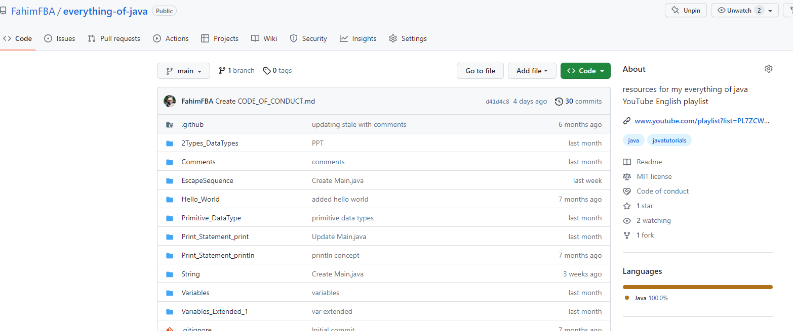The height and width of the screenshot is (331, 793).
Task: Switch to the Issues tab
Action: pos(60,38)
